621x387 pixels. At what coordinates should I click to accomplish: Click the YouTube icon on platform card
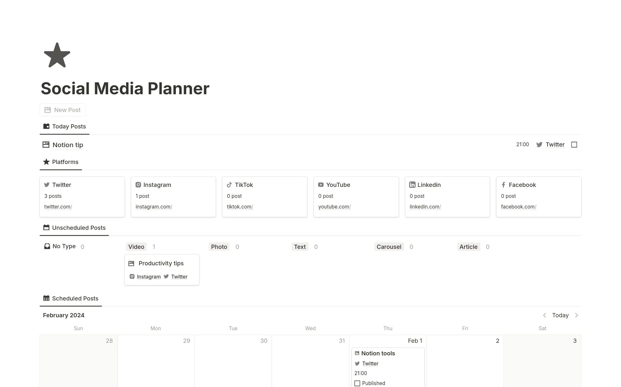321,185
